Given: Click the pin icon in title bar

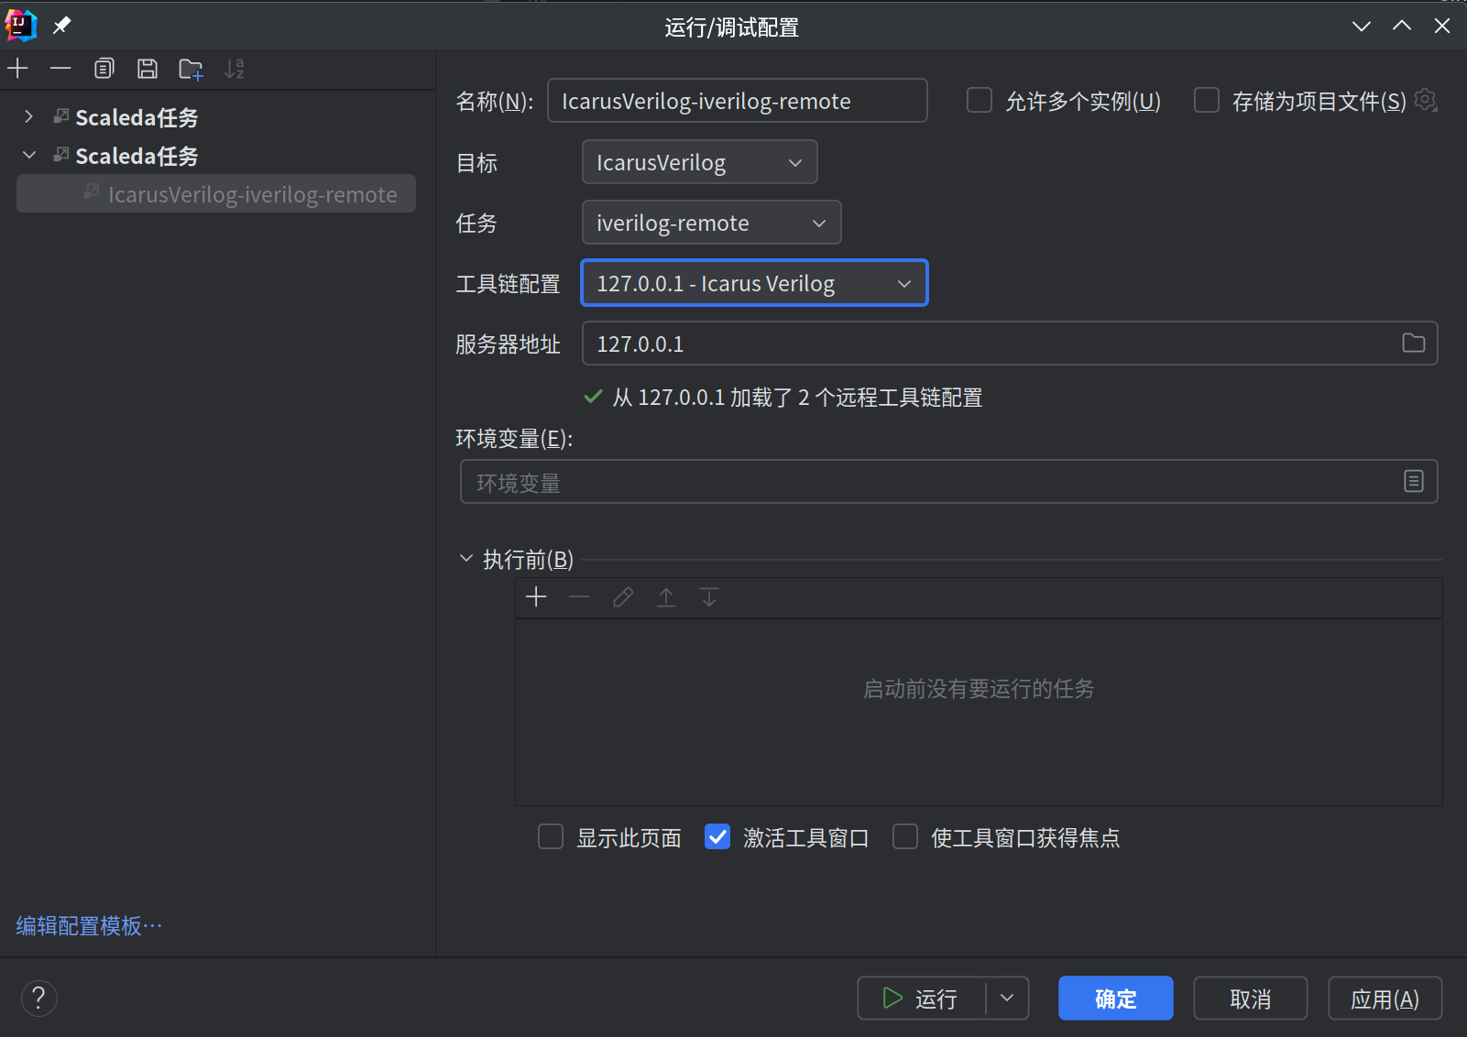Looking at the screenshot, I should (x=61, y=26).
